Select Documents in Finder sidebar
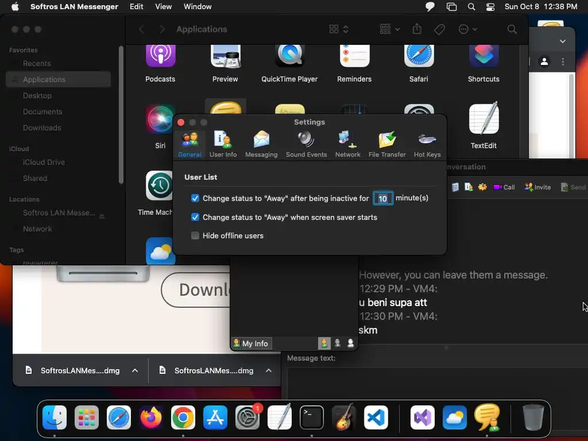The height and width of the screenshot is (441, 588). click(42, 112)
